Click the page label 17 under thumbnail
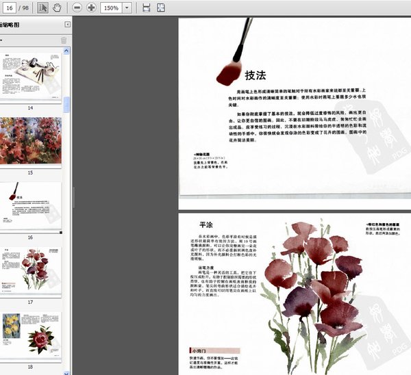The width and height of the screenshot is (411, 375). pyautogui.click(x=30, y=302)
